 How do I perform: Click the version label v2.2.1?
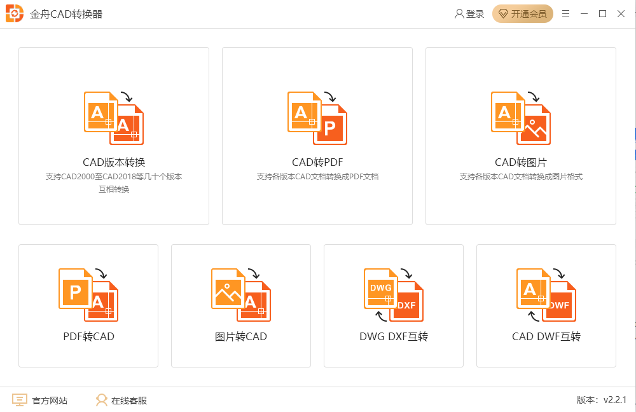[x=600, y=400]
